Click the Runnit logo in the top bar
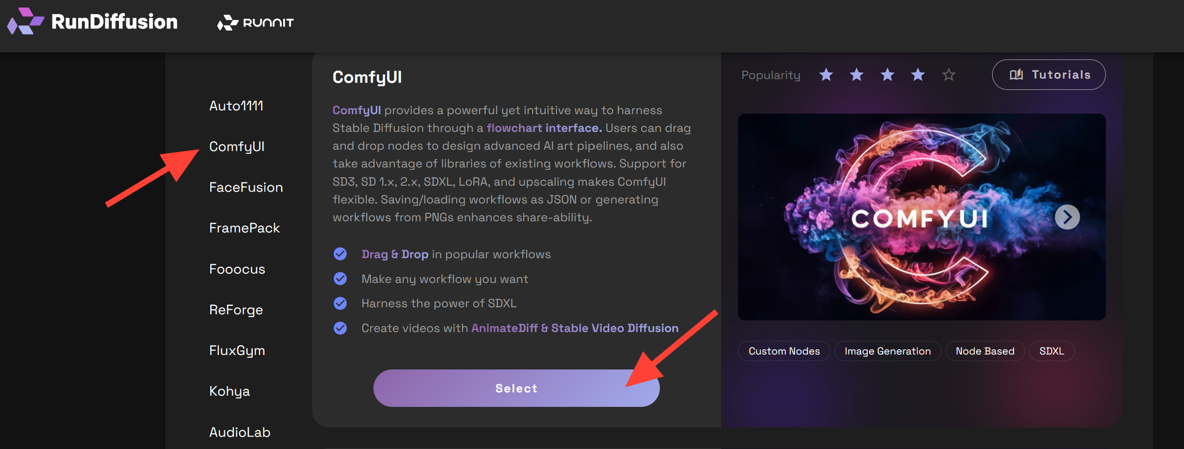 256,24
